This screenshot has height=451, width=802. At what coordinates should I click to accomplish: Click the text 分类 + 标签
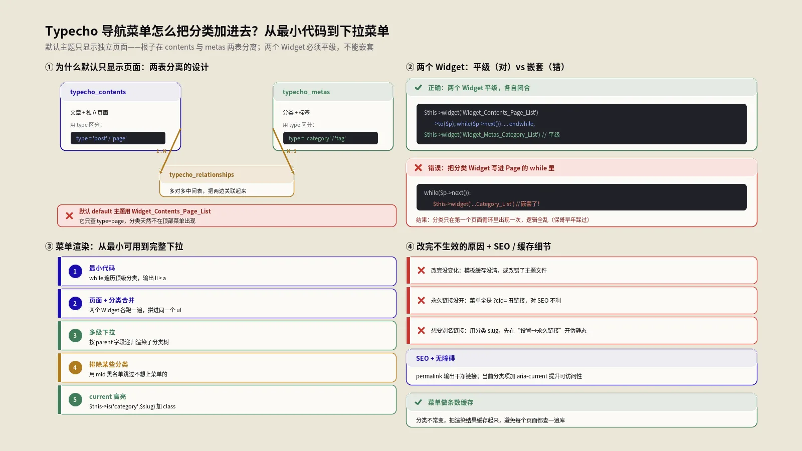point(296,113)
